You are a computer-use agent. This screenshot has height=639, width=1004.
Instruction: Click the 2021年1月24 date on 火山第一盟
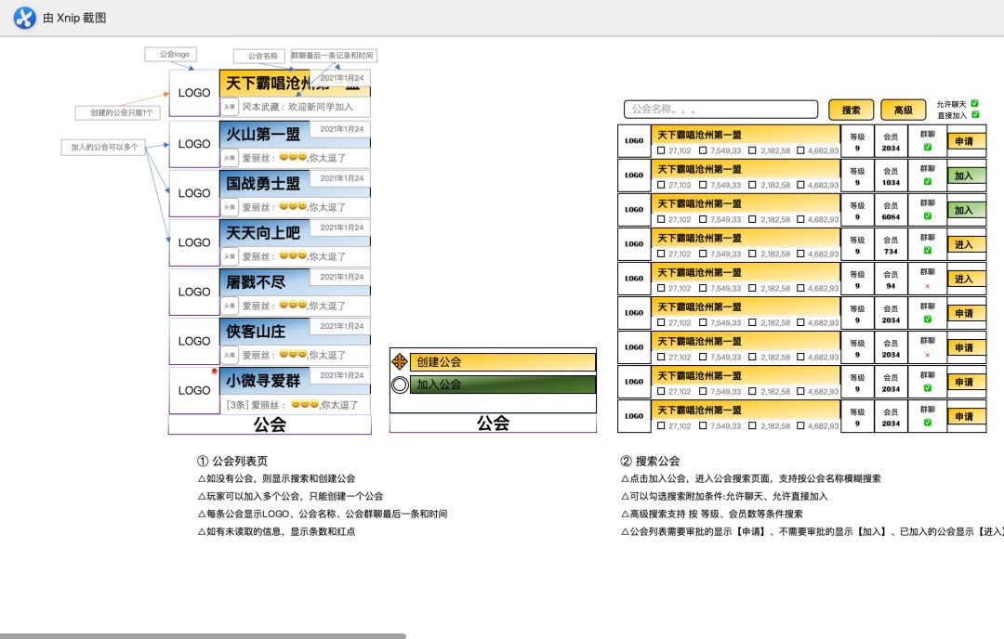click(342, 128)
